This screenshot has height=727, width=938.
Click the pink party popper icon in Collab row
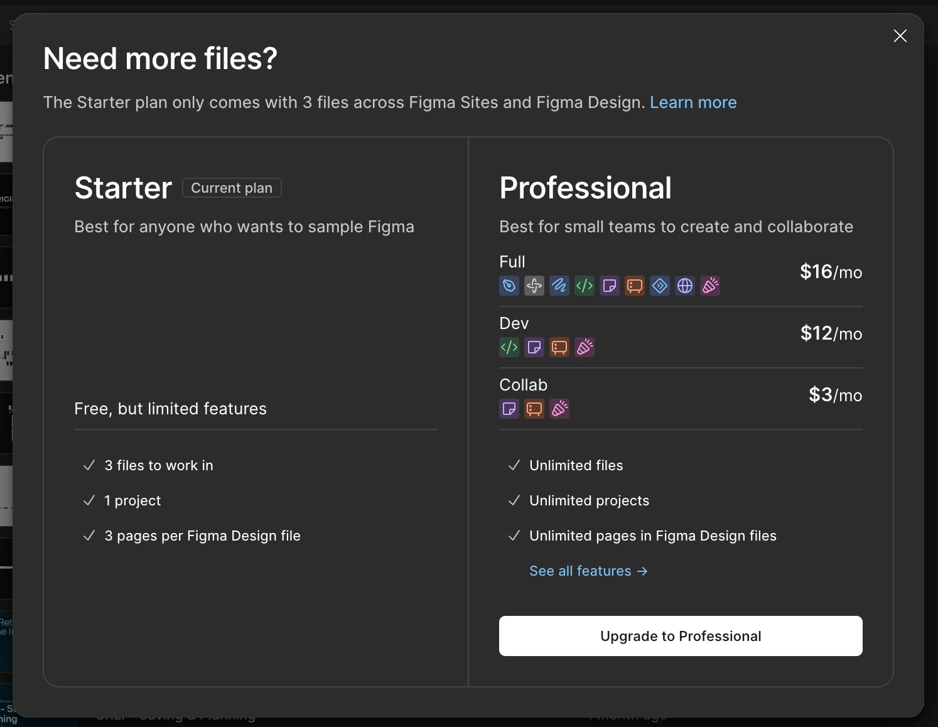click(x=559, y=409)
